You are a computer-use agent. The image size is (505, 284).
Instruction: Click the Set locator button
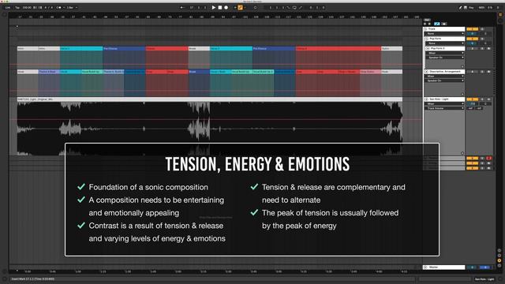pyautogui.click(x=427, y=20)
